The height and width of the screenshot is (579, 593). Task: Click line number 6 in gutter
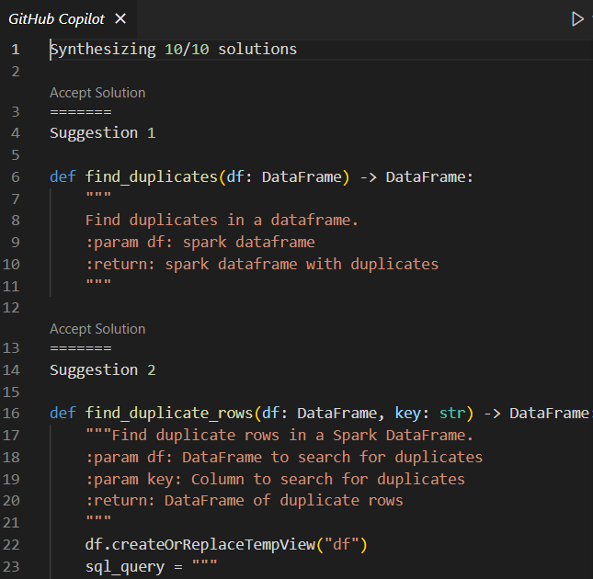click(15, 176)
